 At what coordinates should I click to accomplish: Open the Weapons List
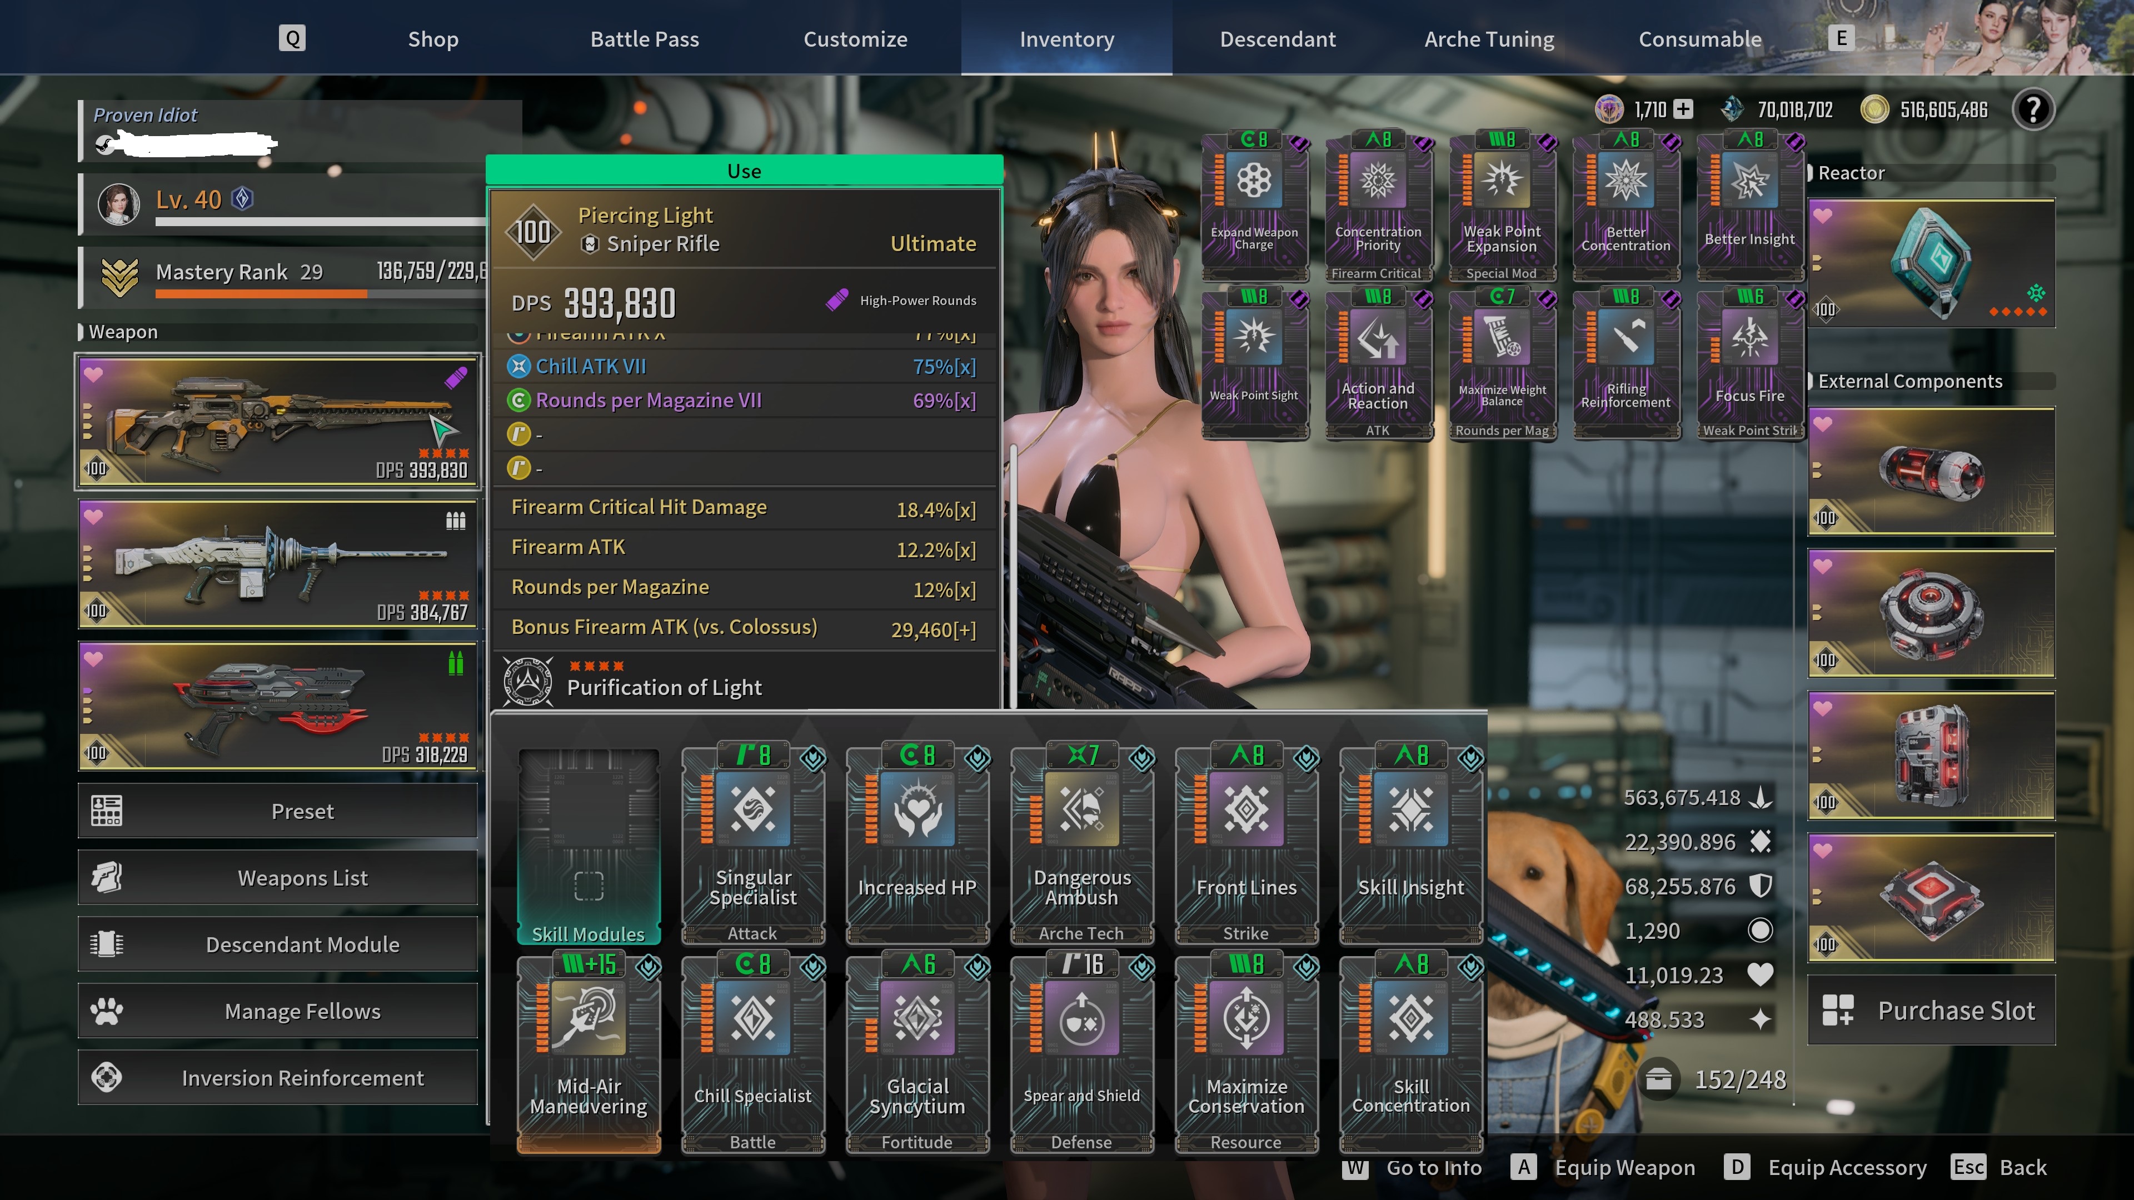click(x=278, y=878)
